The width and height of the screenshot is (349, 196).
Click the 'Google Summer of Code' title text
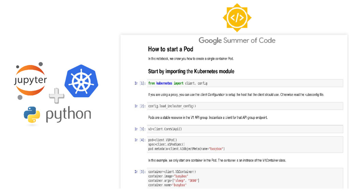237,40
